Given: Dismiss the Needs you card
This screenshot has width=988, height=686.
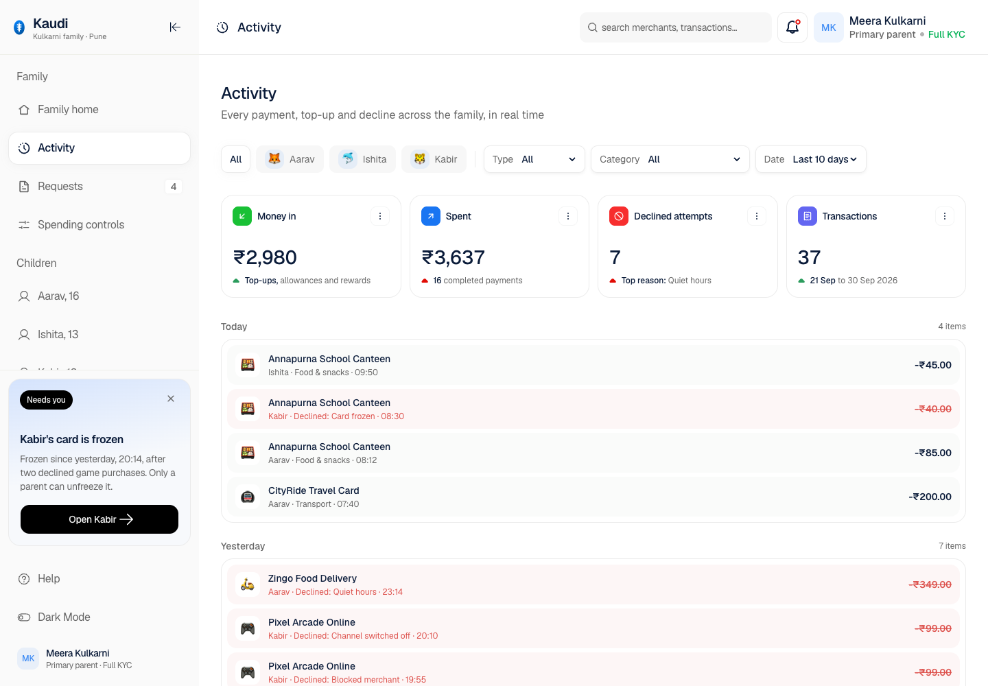Looking at the screenshot, I should (x=171, y=399).
